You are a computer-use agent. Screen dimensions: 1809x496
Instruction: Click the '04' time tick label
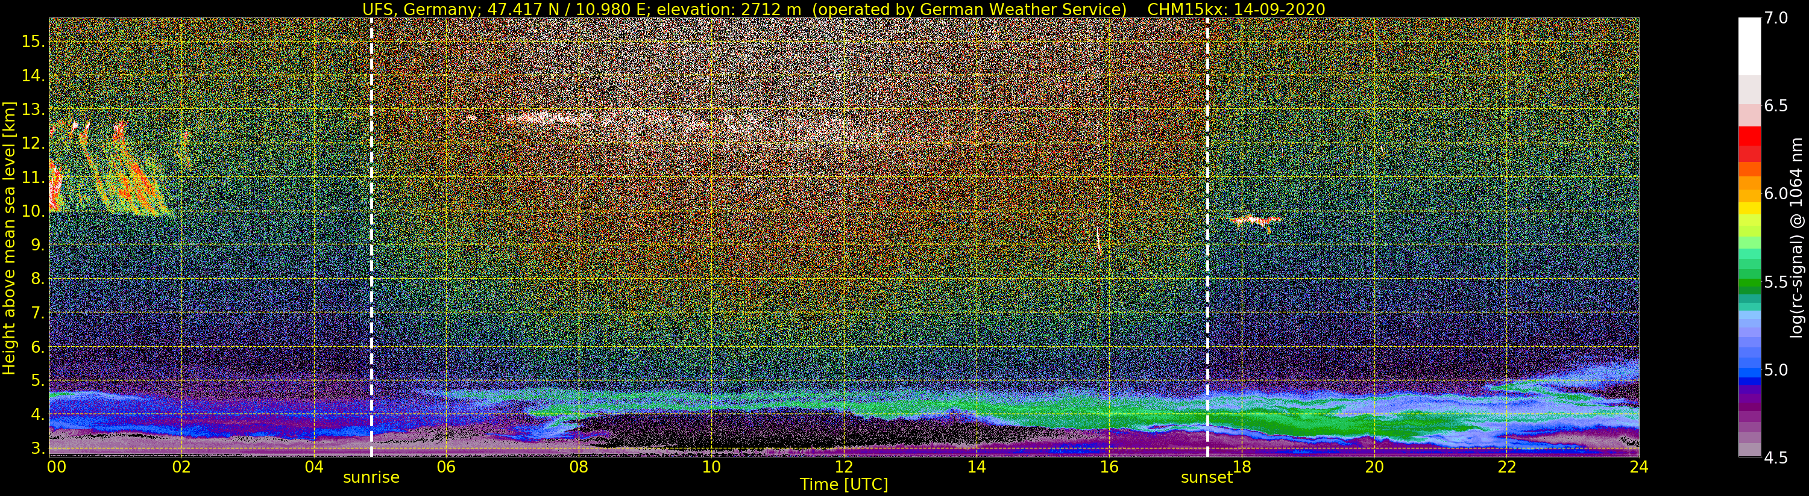[x=314, y=467]
